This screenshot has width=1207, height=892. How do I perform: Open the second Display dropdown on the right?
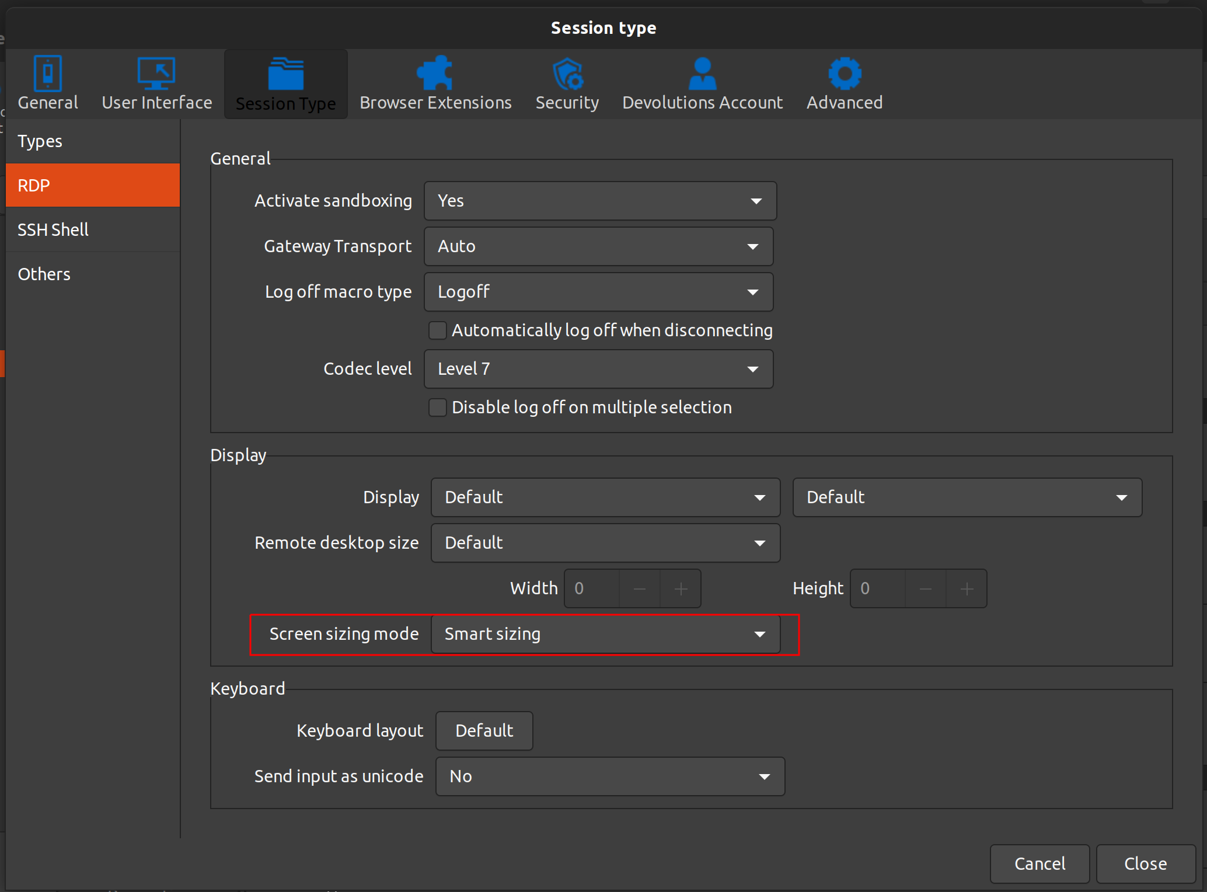967,497
